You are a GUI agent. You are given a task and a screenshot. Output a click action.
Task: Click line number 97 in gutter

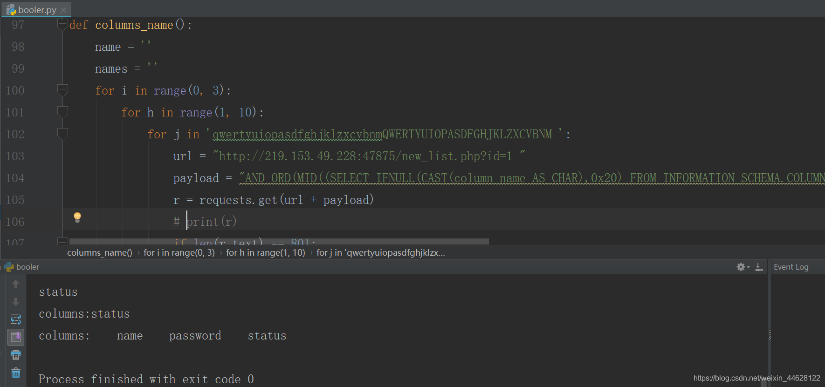click(18, 25)
